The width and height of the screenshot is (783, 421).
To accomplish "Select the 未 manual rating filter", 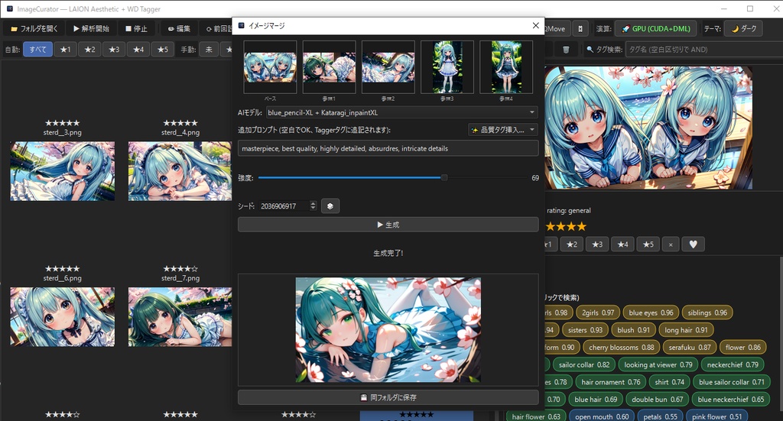I will (209, 50).
